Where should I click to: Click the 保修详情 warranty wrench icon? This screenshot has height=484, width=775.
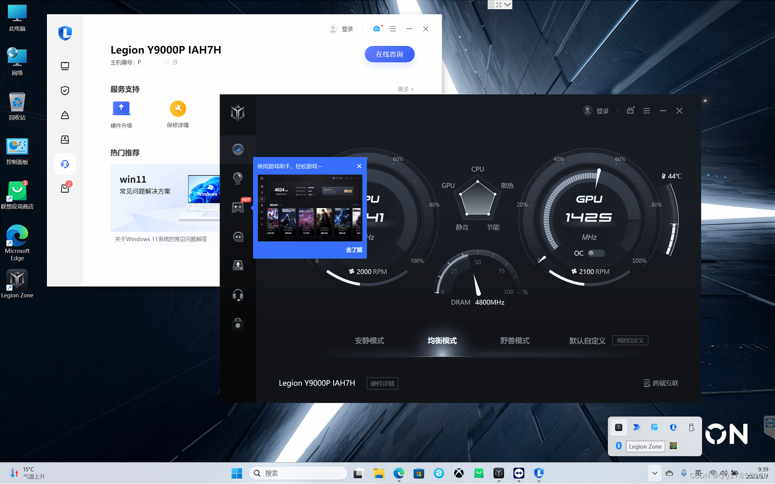click(178, 108)
